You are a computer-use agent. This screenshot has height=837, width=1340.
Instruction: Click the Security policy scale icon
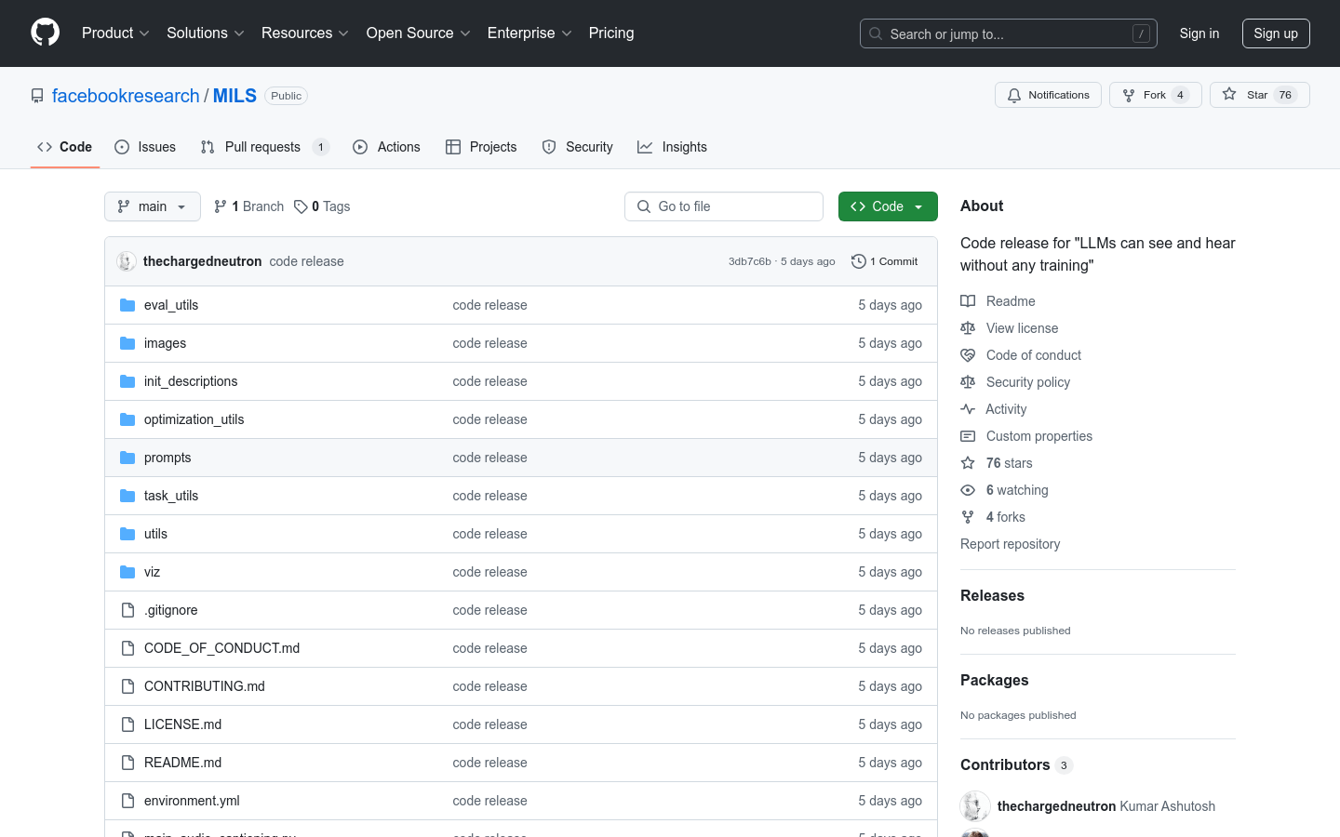(x=968, y=382)
